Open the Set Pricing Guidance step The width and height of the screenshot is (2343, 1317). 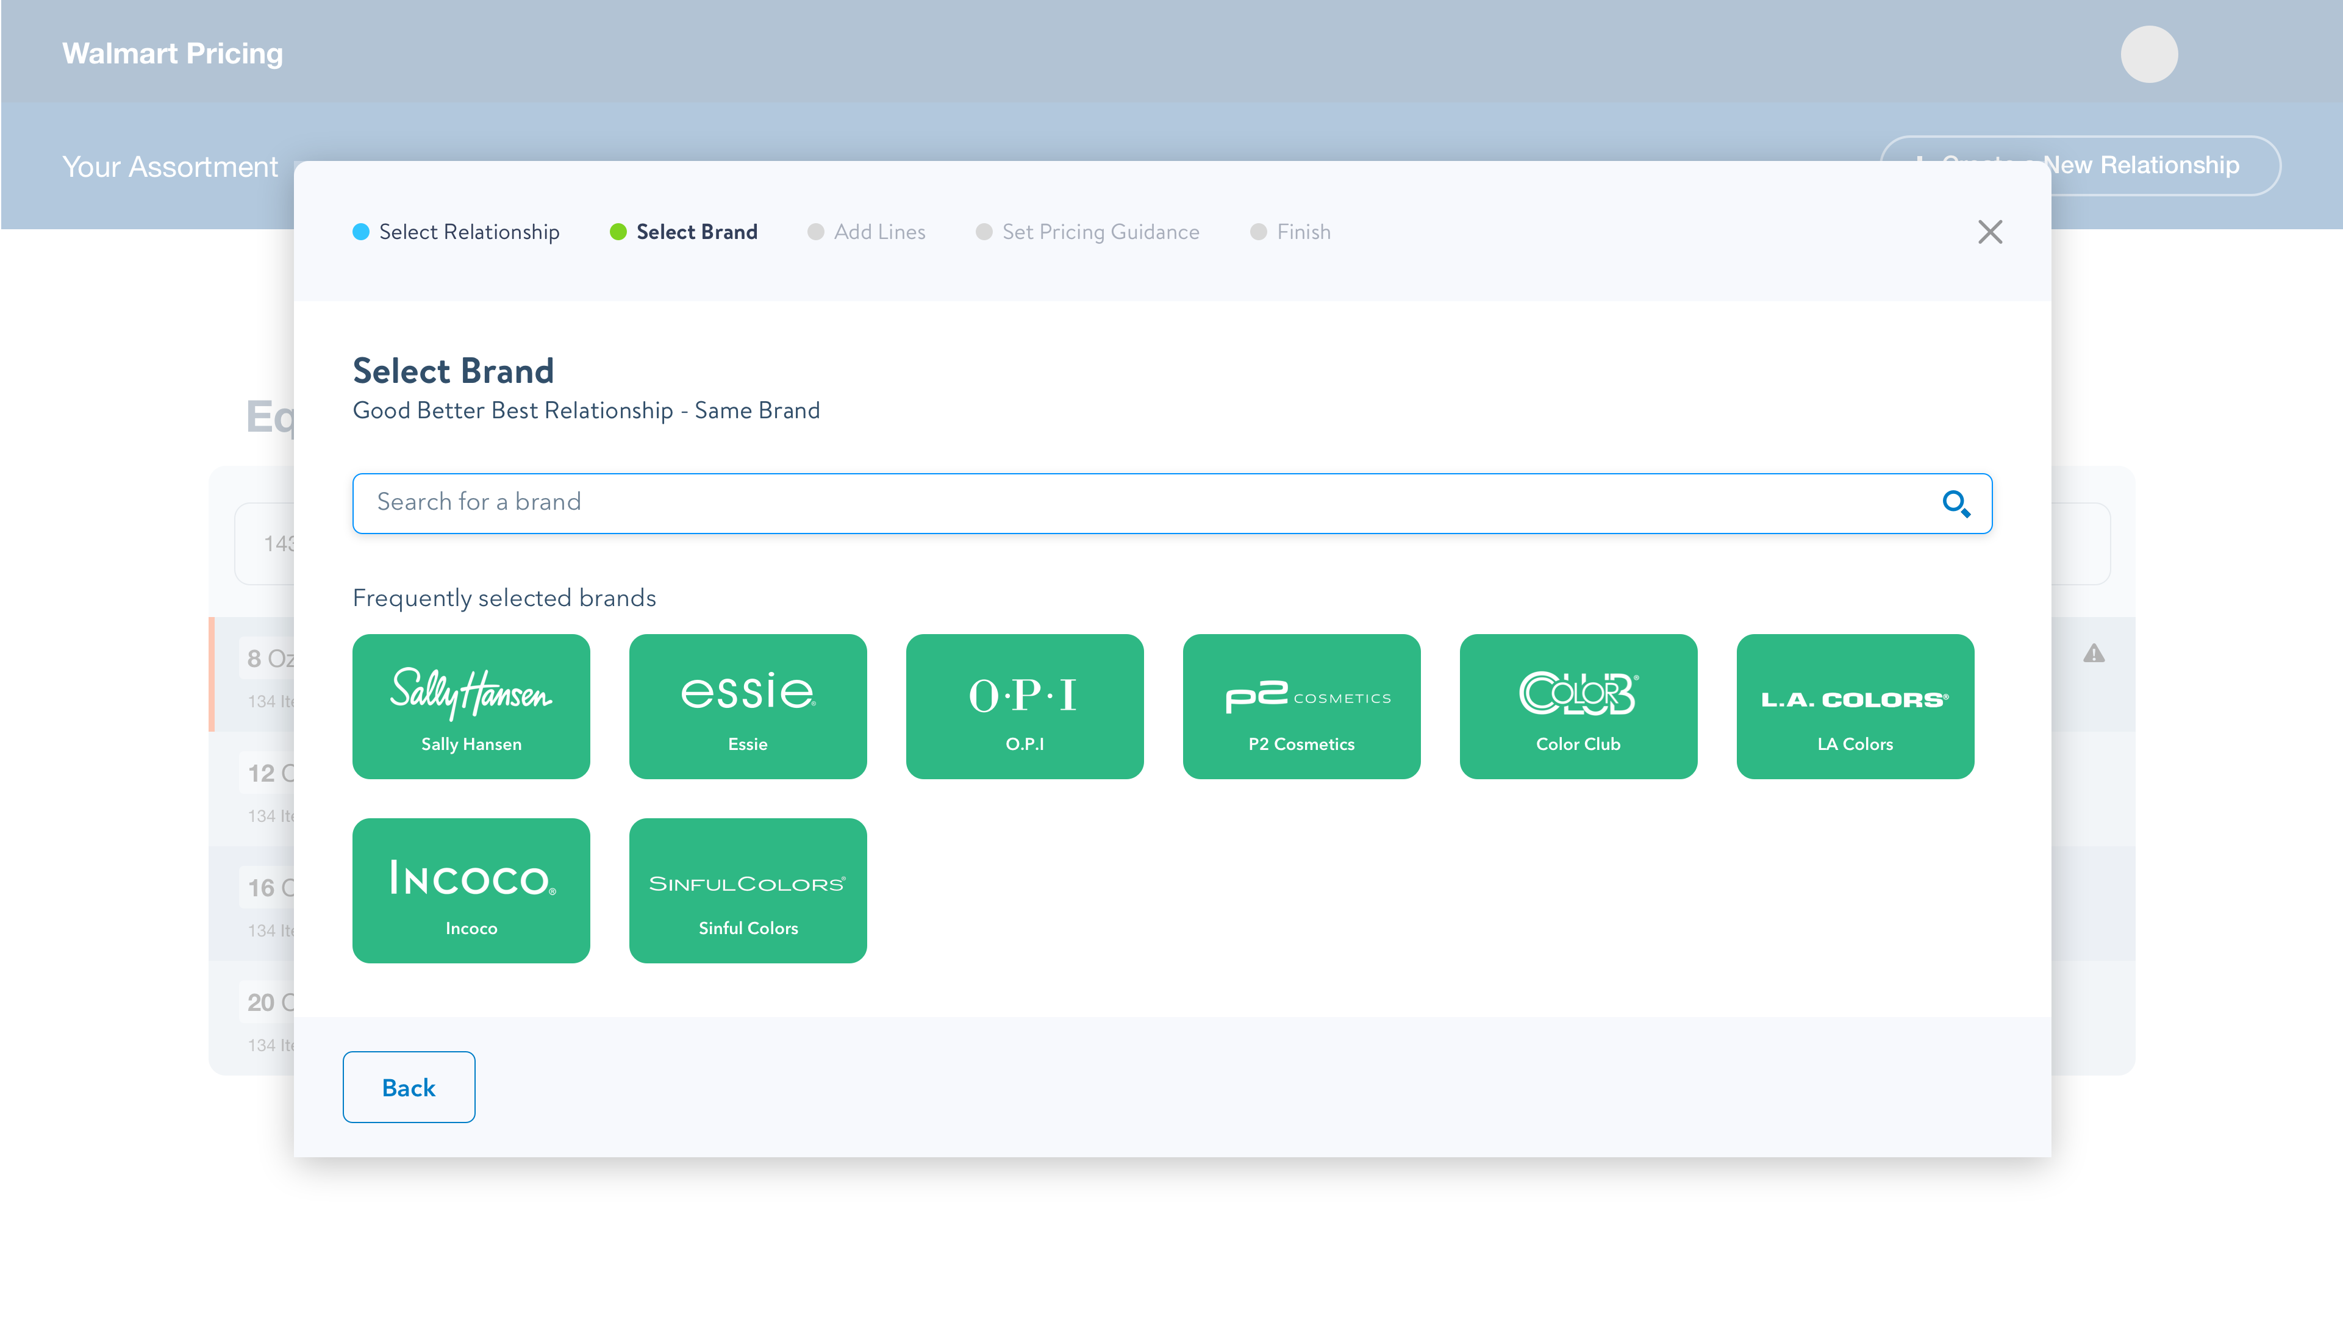pos(1087,232)
